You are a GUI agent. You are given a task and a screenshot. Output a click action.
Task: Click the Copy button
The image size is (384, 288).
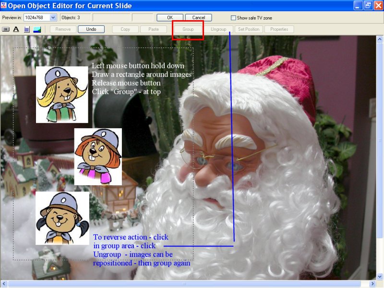point(125,29)
